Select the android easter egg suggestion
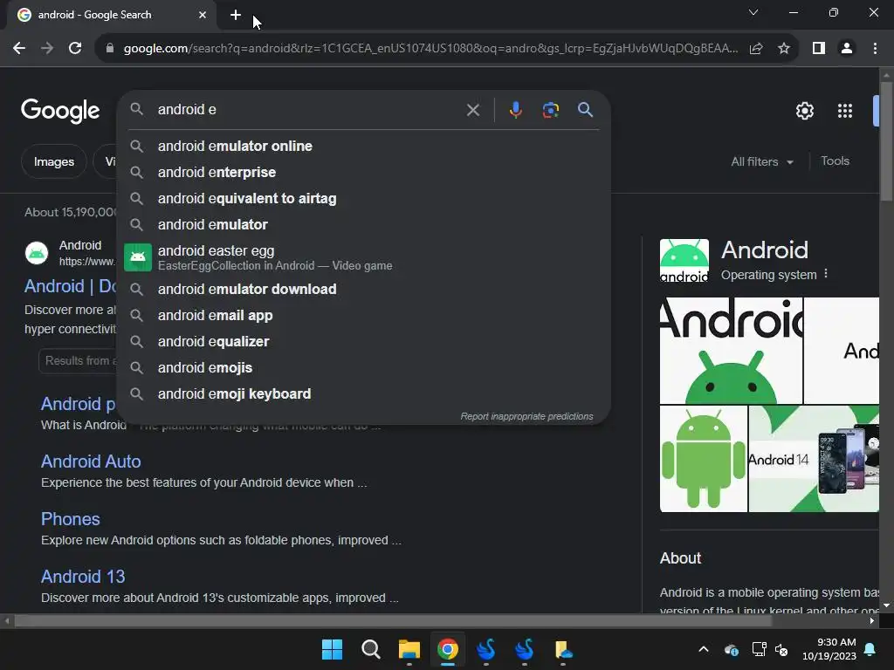Image resolution: width=894 pixels, height=670 pixels. click(x=363, y=257)
